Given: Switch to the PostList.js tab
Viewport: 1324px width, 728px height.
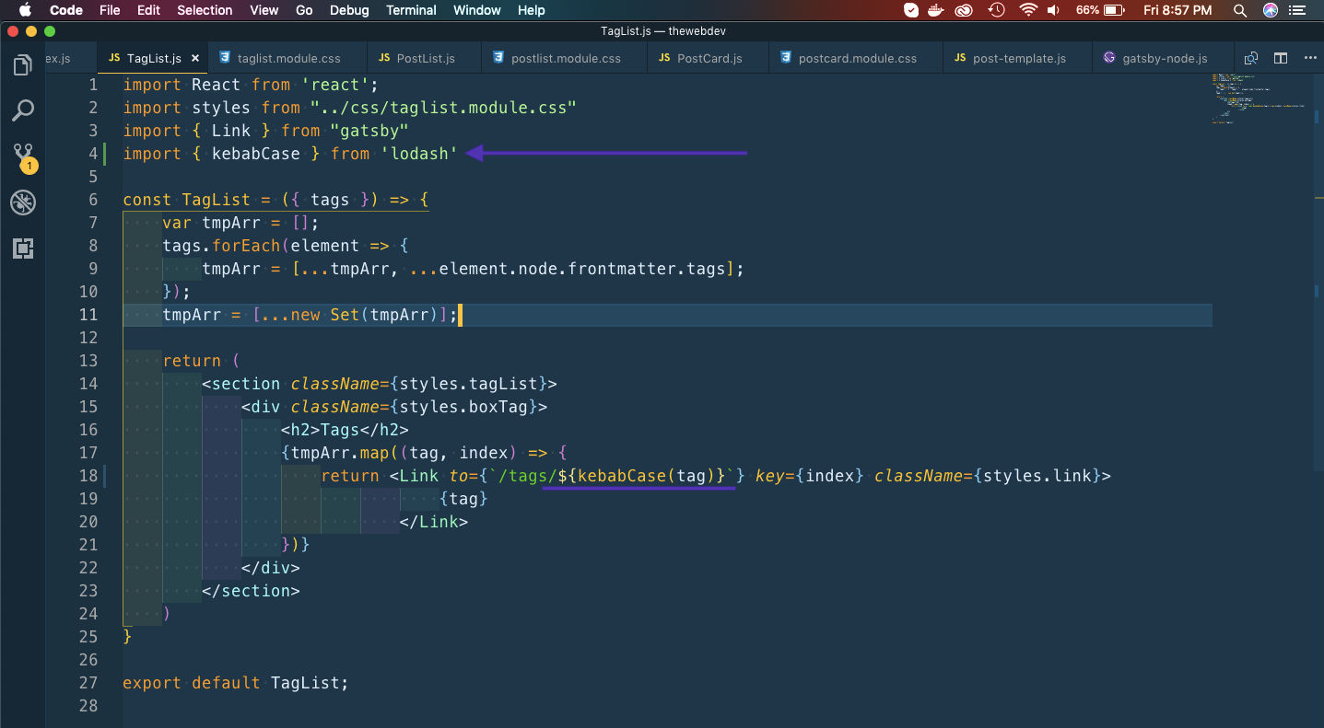Looking at the screenshot, I should click(425, 58).
